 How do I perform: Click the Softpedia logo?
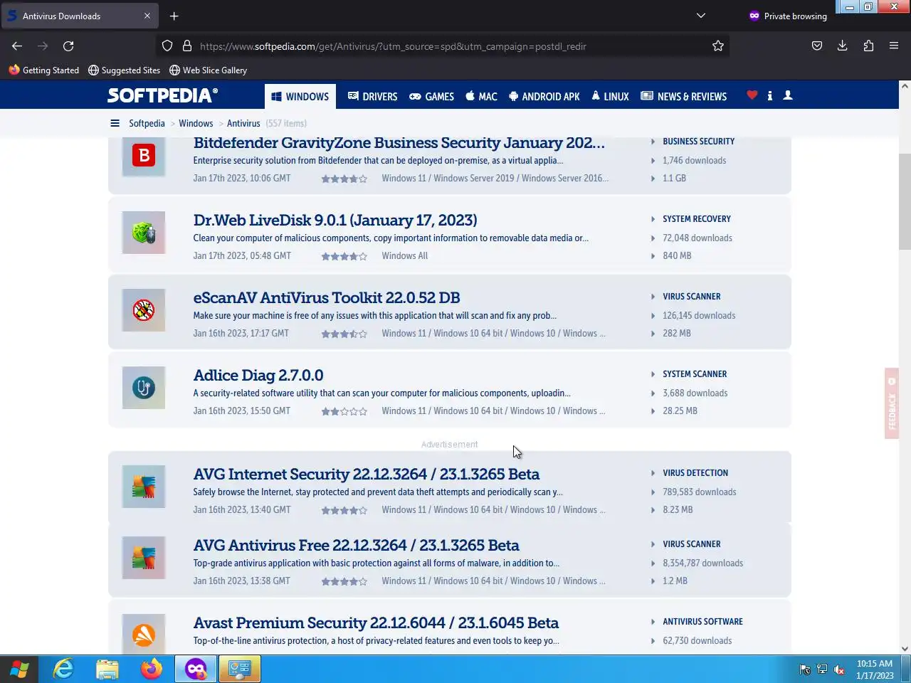tap(162, 95)
